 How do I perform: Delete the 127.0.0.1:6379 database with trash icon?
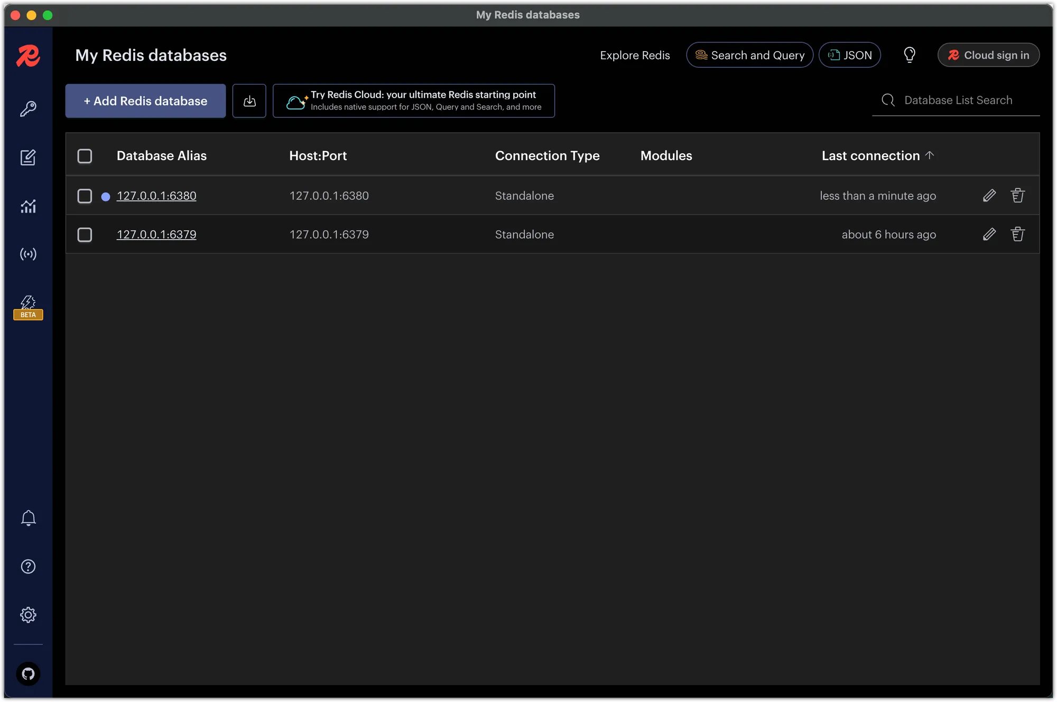1018,234
